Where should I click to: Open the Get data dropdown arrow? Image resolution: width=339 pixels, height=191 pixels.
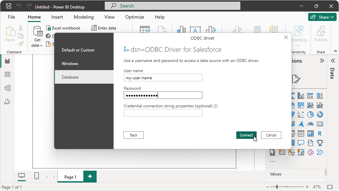(41, 46)
